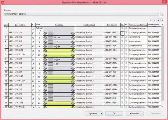Click the blue move-to-bottom arrow icon

click(162, 20)
